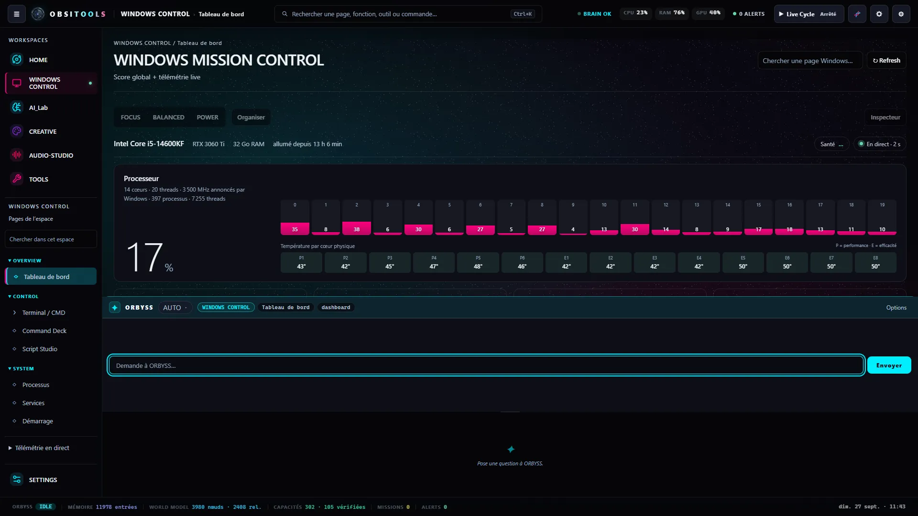Open the Inspecteur panel
The width and height of the screenshot is (918, 516).
point(885,117)
